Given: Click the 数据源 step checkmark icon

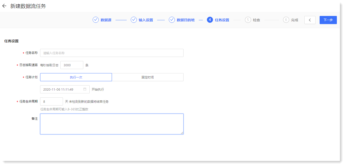Looking at the screenshot, I should pos(96,20).
